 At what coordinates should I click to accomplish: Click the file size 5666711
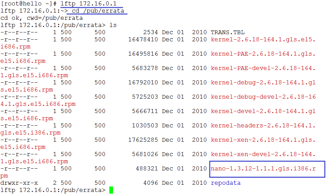[x=145, y=111]
